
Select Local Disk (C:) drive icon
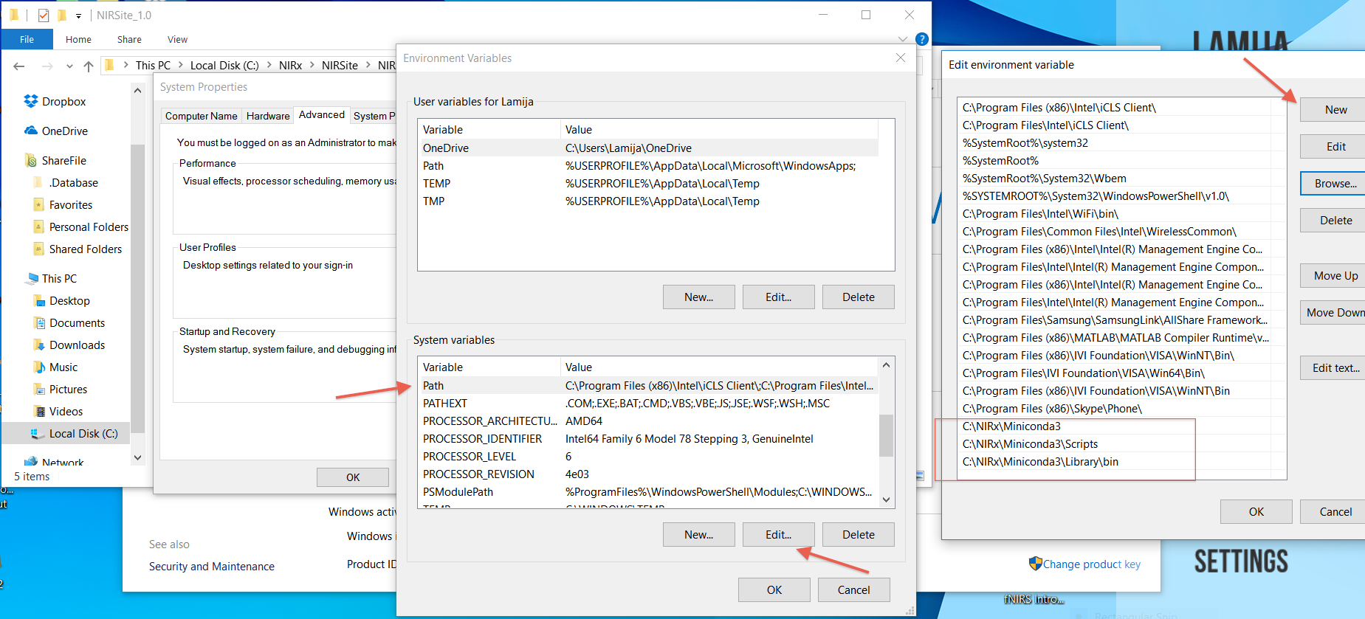coord(36,433)
